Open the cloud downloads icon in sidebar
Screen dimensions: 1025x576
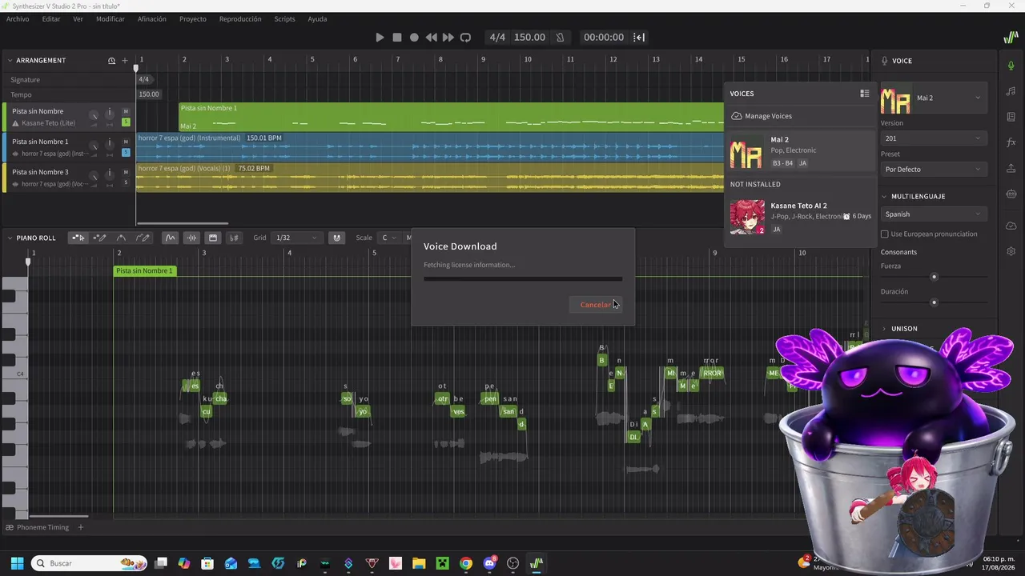[1011, 226]
